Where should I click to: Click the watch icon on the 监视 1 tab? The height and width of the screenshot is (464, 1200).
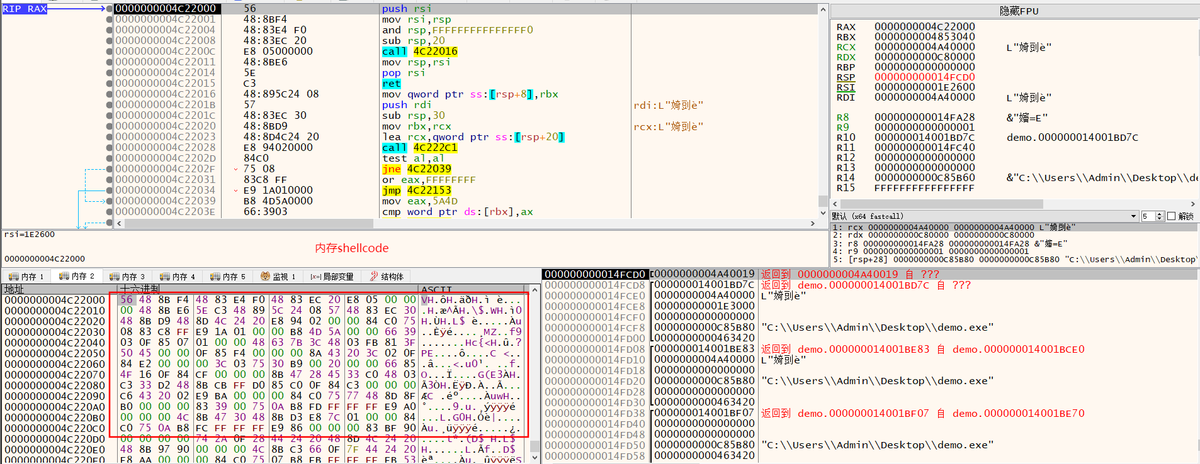pos(265,277)
